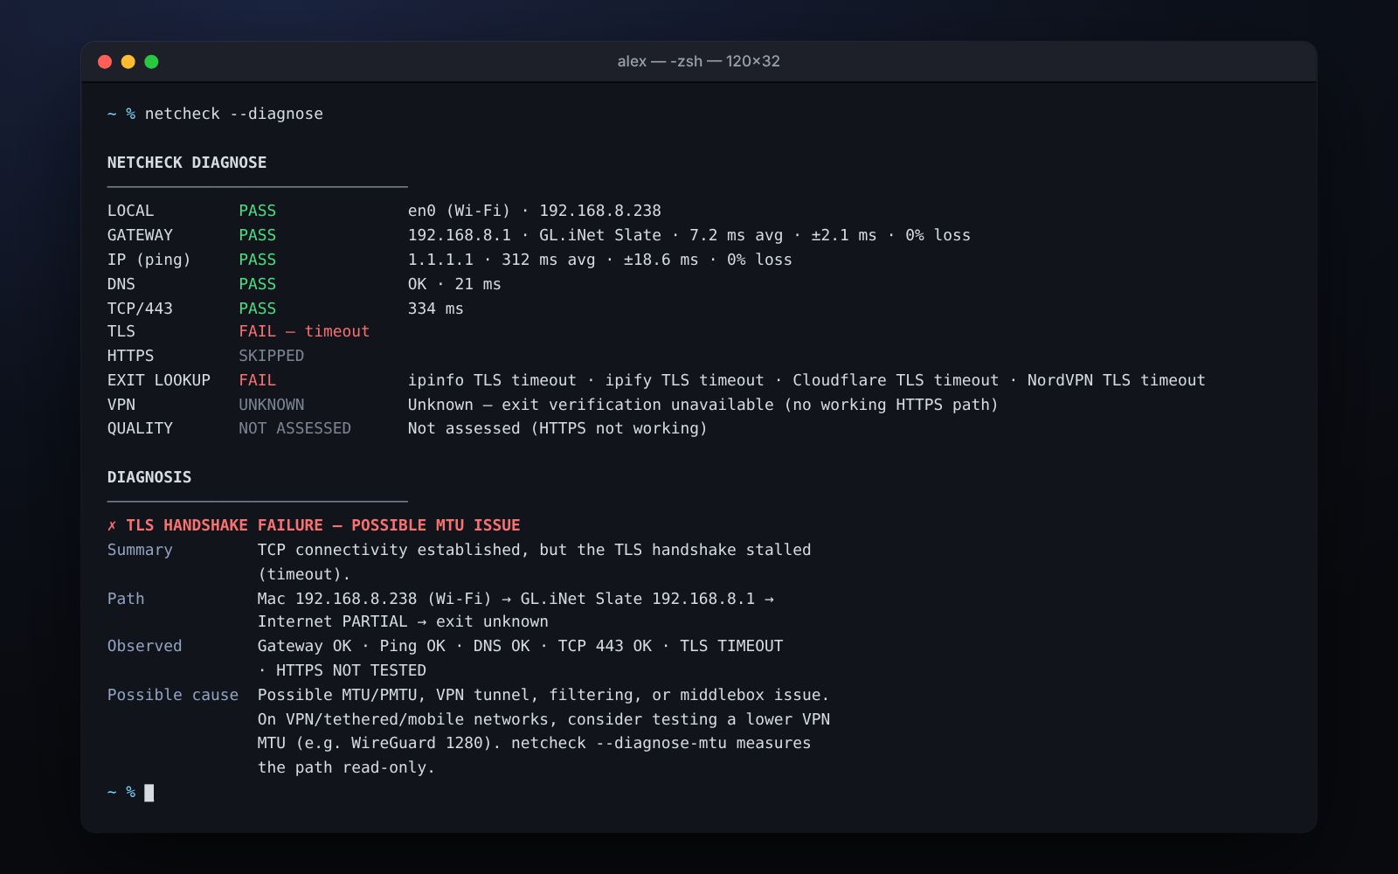Click the '334 ms' TCP latency value
The height and width of the screenshot is (874, 1398).
point(435,309)
